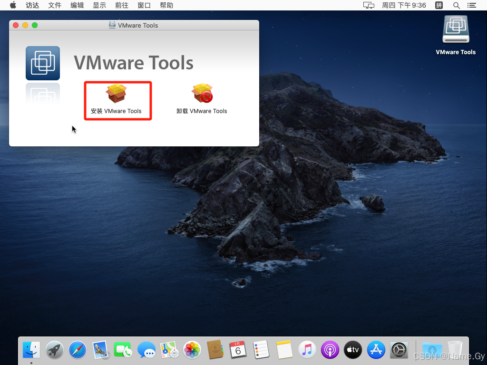Image resolution: width=487 pixels, height=365 pixels.
Task: Open the Apple menu
Action: (x=13, y=5)
